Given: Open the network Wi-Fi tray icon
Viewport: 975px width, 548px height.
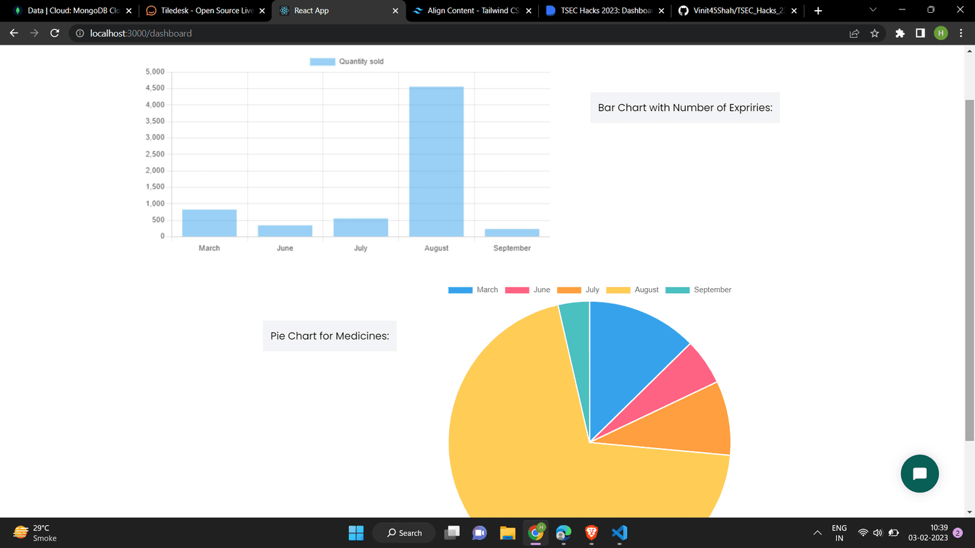Looking at the screenshot, I should click(x=863, y=533).
